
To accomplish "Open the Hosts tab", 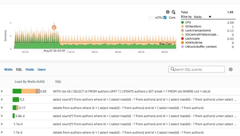I will click(30, 70).
